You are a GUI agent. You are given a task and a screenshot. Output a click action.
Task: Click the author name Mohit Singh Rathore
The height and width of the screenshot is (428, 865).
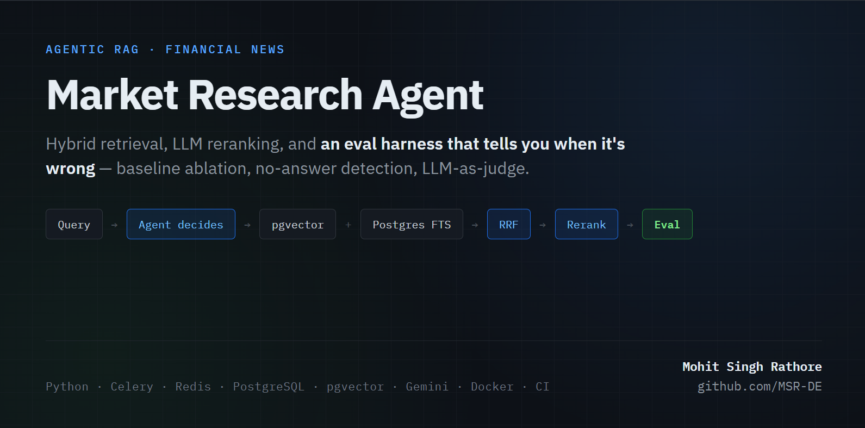point(752,367)
